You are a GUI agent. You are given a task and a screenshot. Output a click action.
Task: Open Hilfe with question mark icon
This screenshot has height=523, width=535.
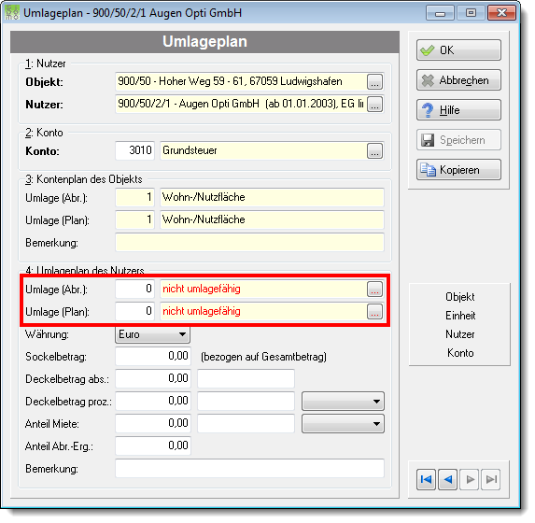(x=458, y=110)
